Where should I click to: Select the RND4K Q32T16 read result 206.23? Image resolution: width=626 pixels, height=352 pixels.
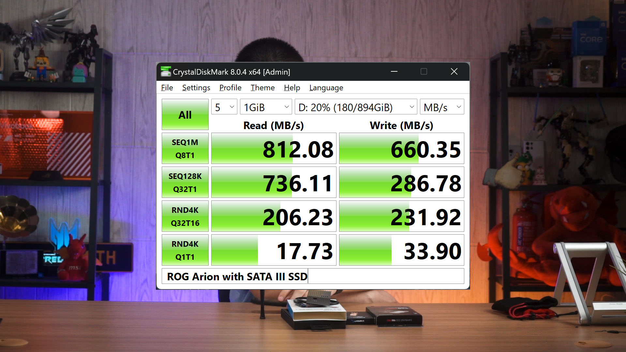pos(274,216)
